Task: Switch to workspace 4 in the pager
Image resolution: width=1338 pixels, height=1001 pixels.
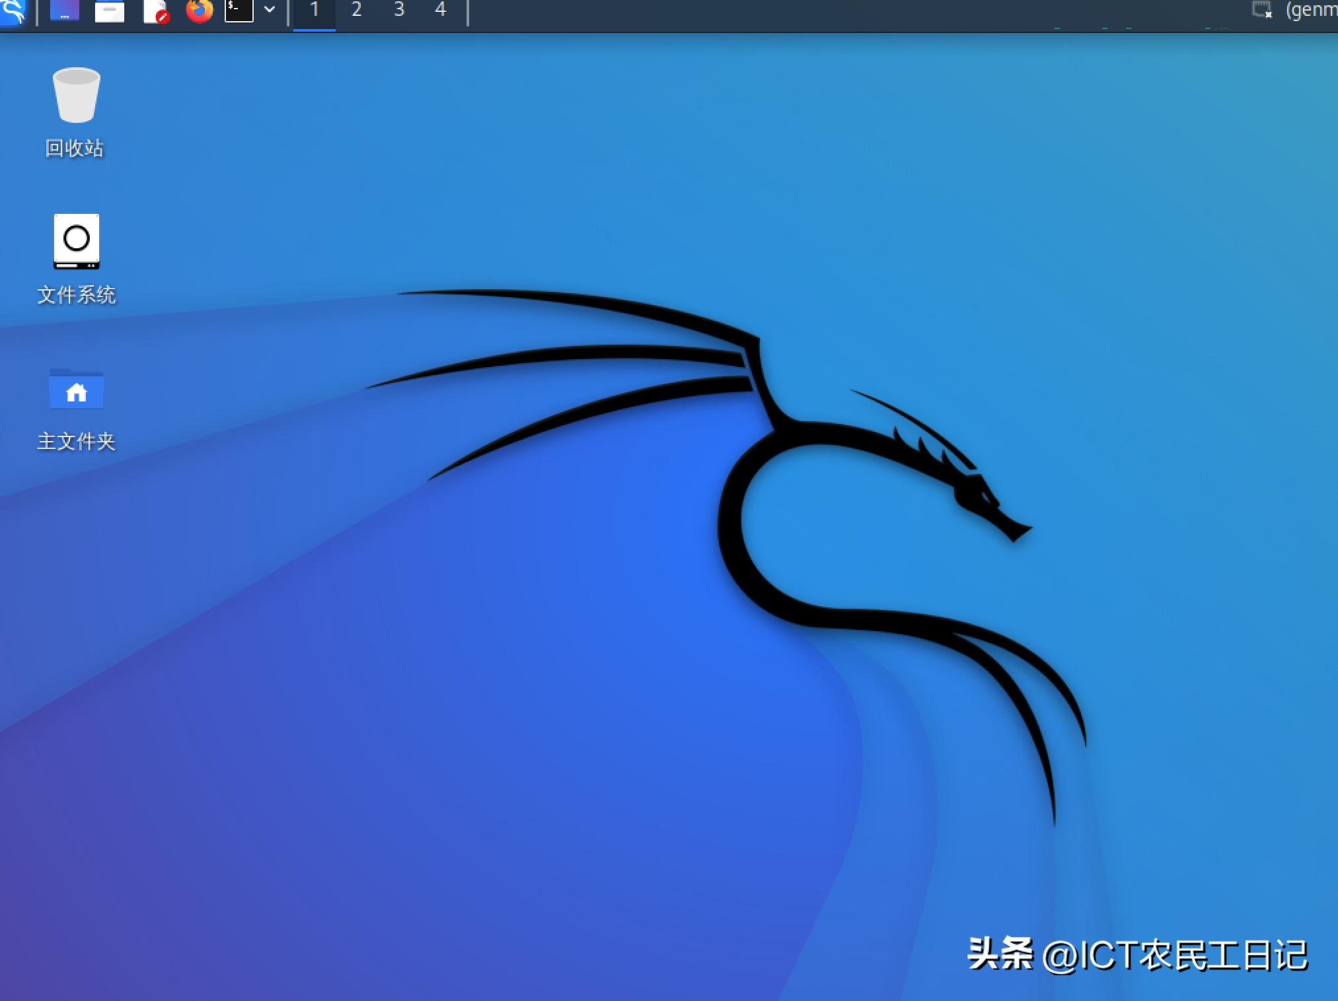Action: tap(440, 11)
